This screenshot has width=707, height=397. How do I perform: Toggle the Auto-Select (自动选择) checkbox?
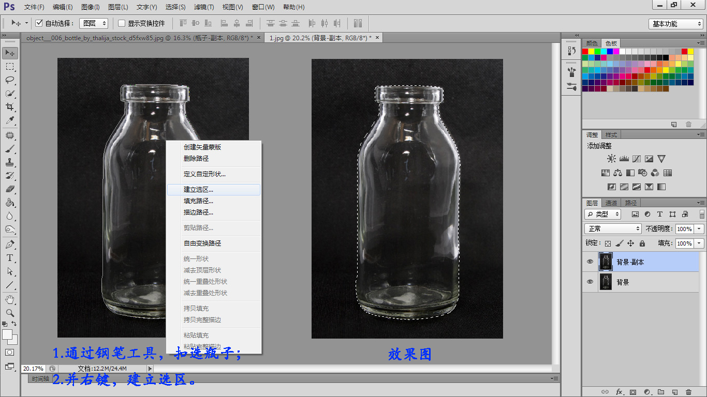coord(39,23)
